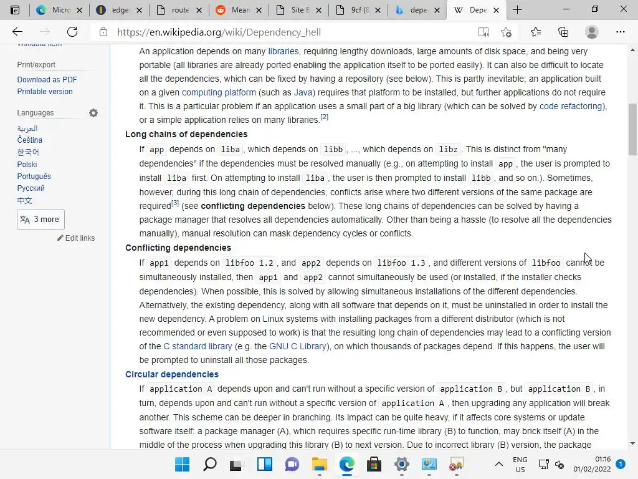Refresh the current page
The height and width of the screenshot is (479, 638).
point(72,32)
